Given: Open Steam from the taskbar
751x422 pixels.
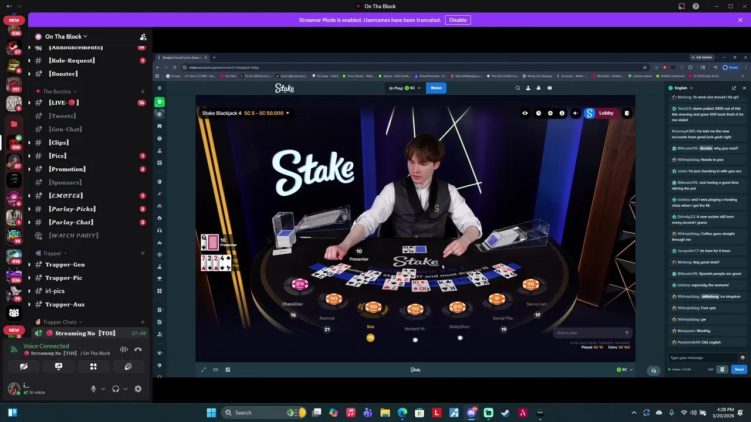Looking at the screenshot, I should 505,413.
